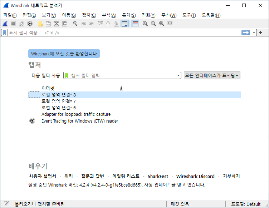Open a capture file using the folder icon

[x=40, y=24]
